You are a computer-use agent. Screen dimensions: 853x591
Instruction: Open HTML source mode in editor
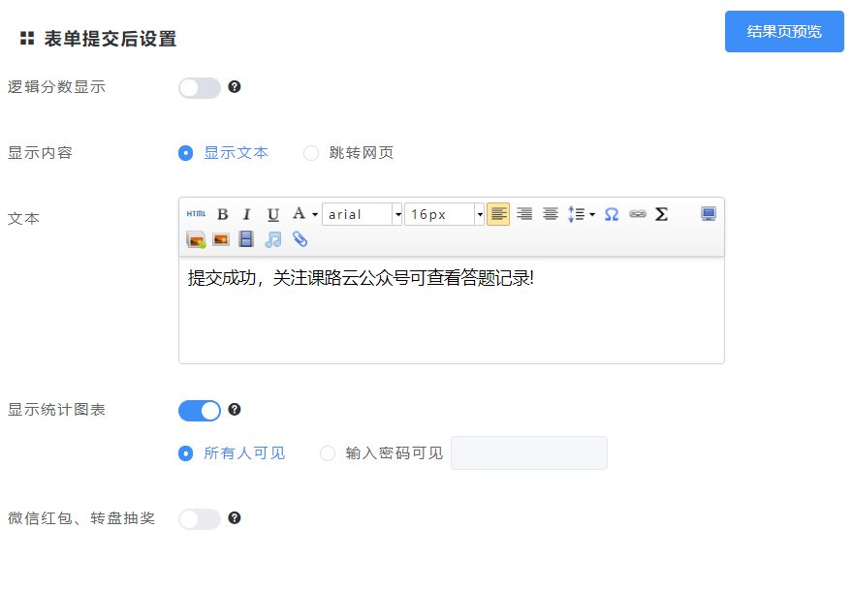coord(196,214)
